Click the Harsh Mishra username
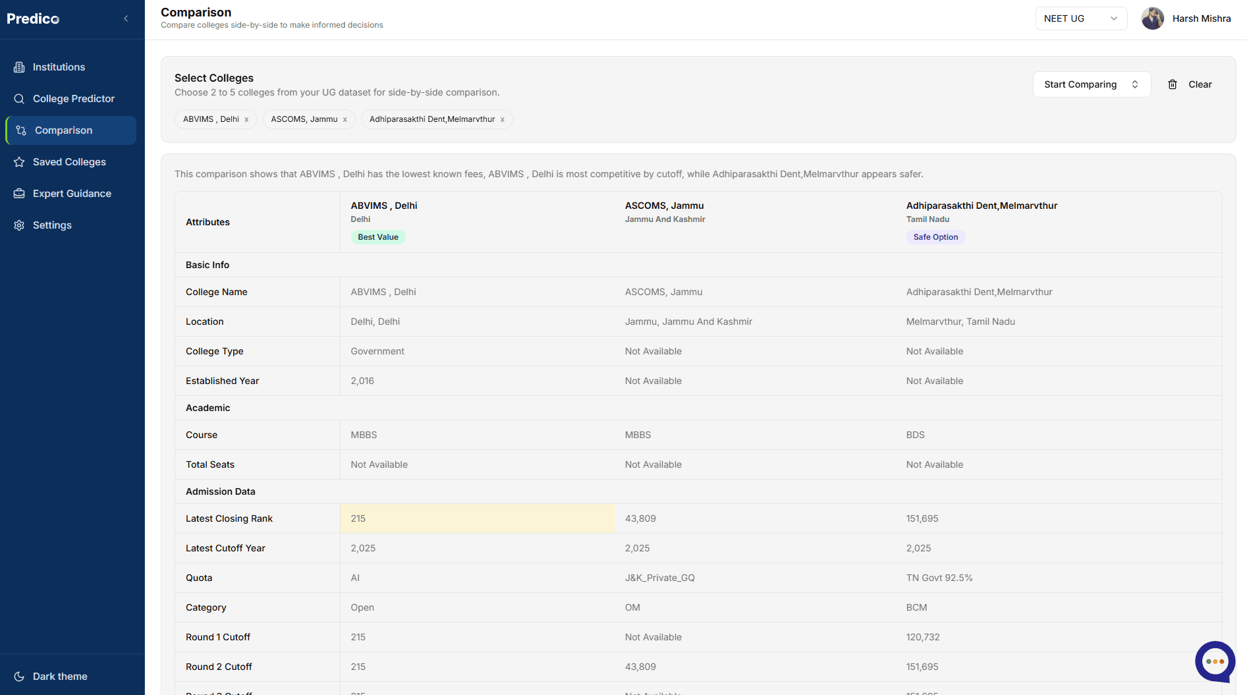Screen dimensions: 1247x695 1202,18
